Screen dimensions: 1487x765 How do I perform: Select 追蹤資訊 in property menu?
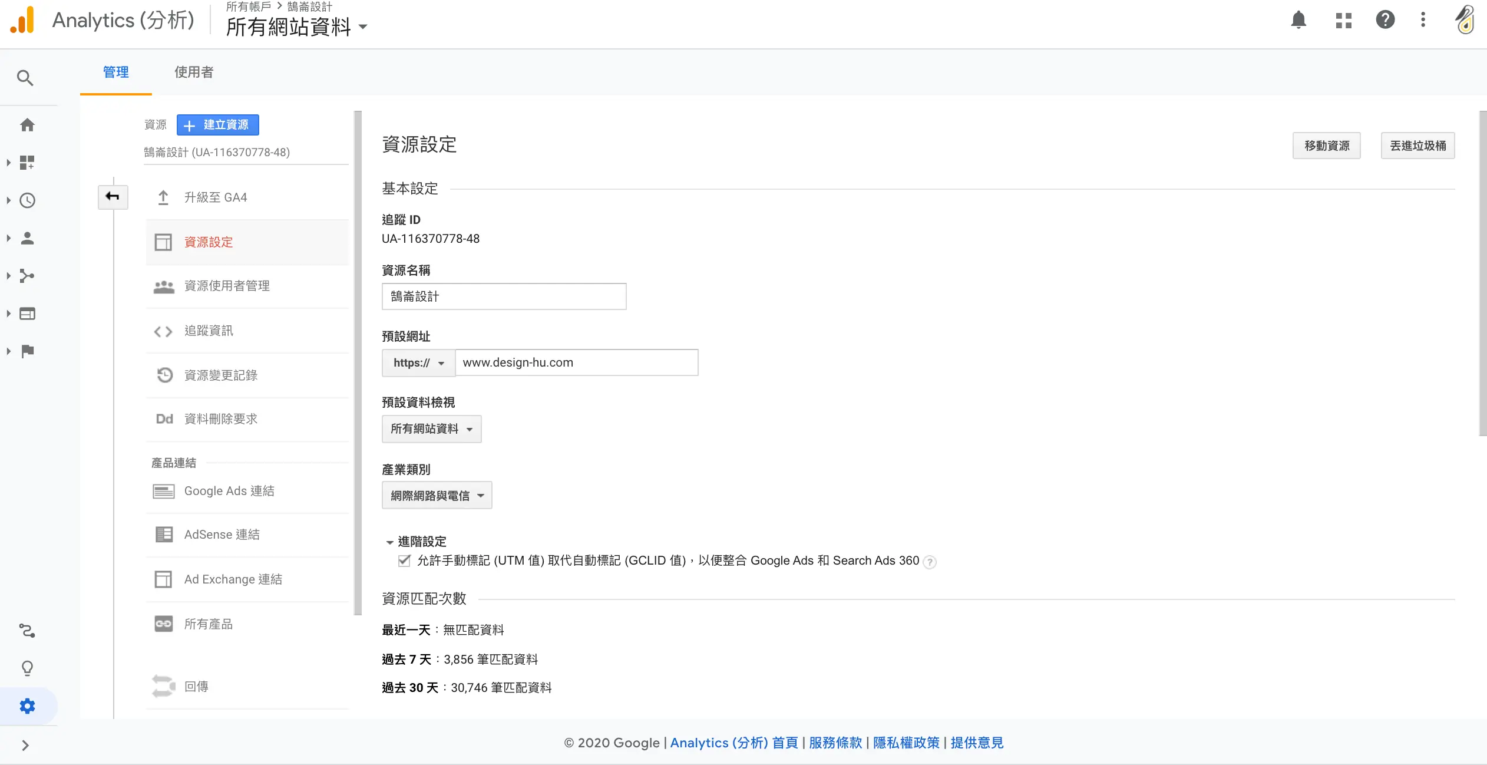pos(247,331)
